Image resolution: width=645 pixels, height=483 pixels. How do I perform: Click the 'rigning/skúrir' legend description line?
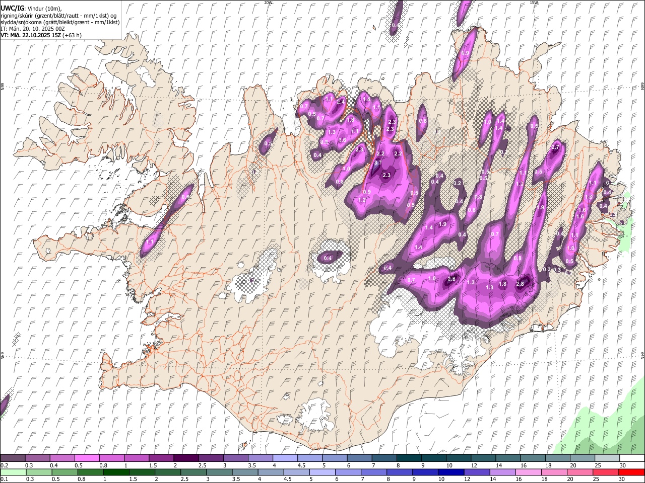tap(58, 16)
